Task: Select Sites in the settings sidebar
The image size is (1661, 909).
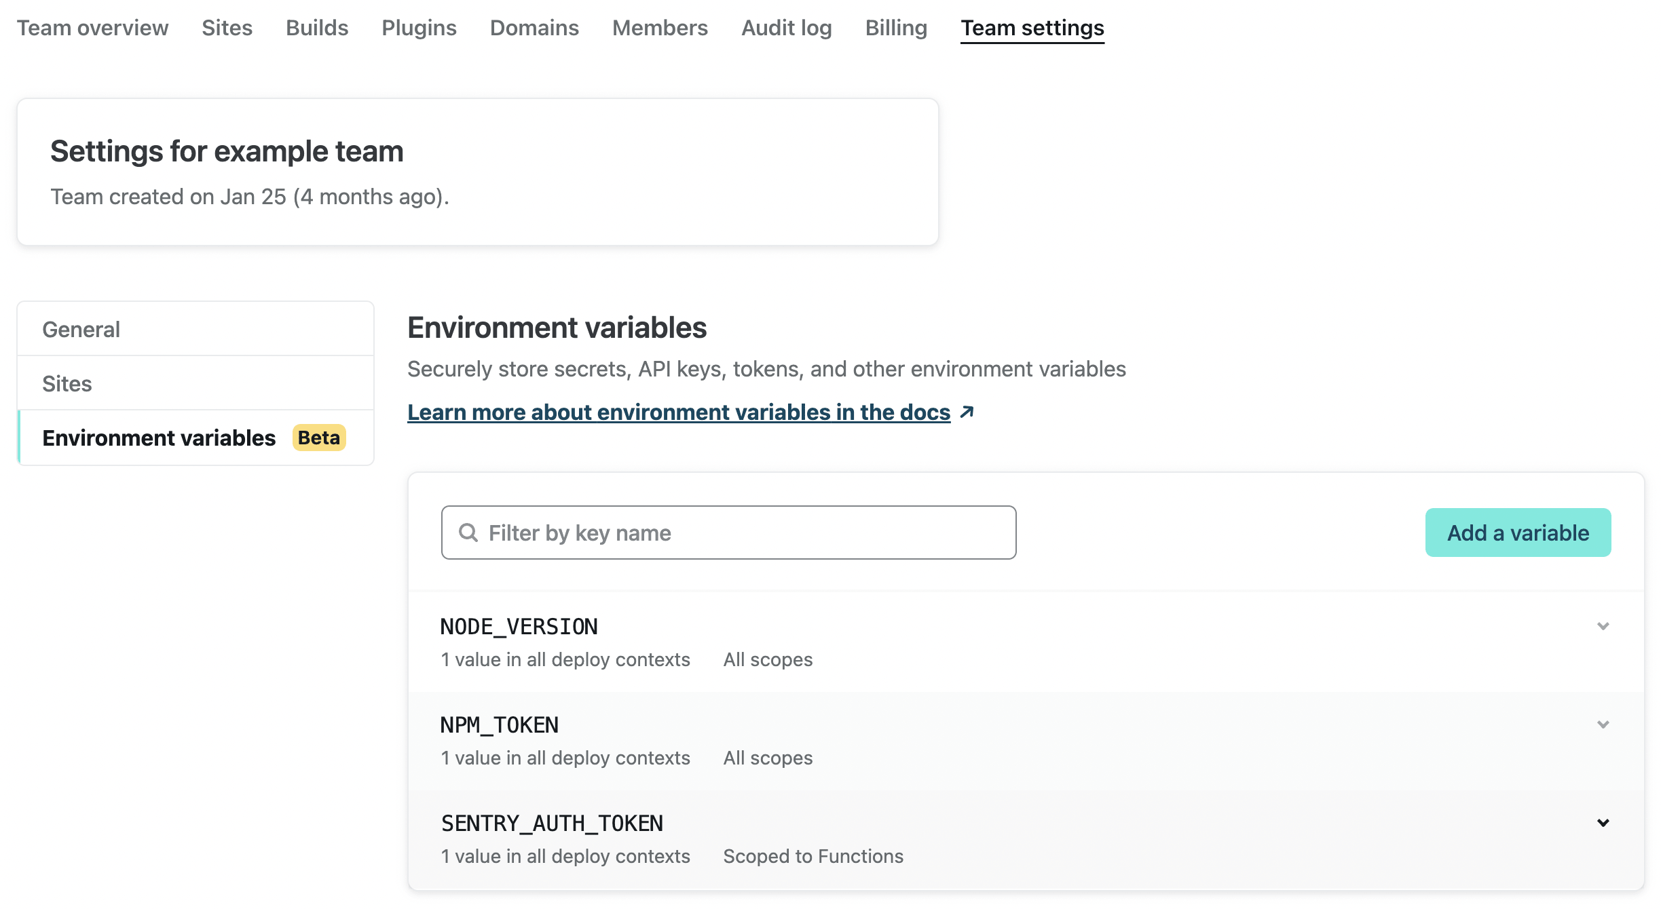Action: [67, 383]
